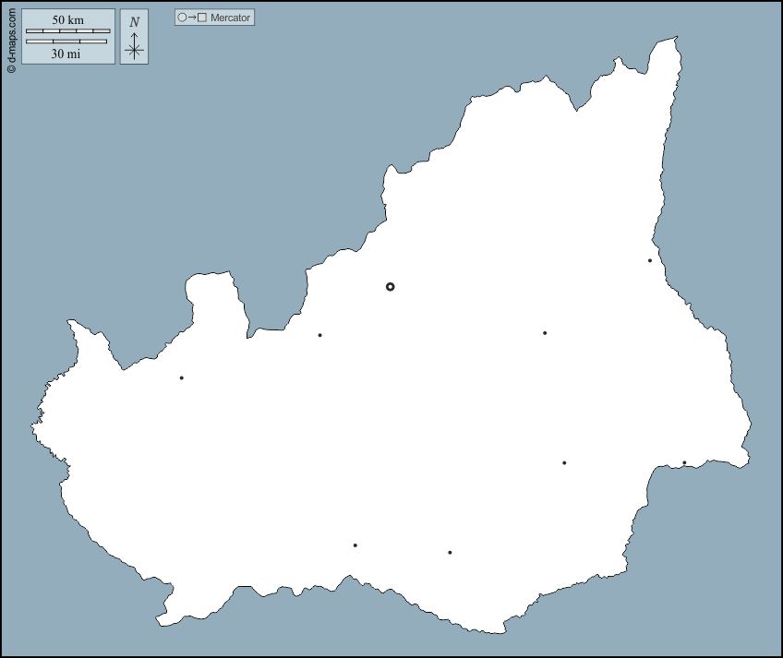The width and height of the screenshot is (783, 658).
Task: Click the circle-to-square projection icon
Action: coord(192,18)
